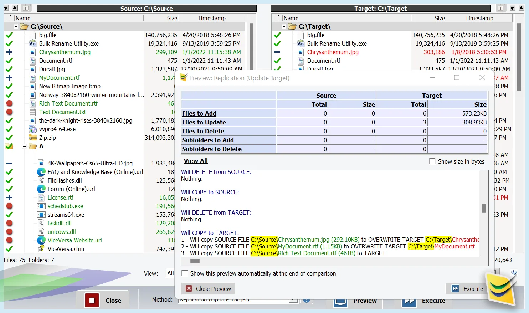Click the Target pane lock icon
This screenshot has height=313, width=529.
click(x=500, y=8)
